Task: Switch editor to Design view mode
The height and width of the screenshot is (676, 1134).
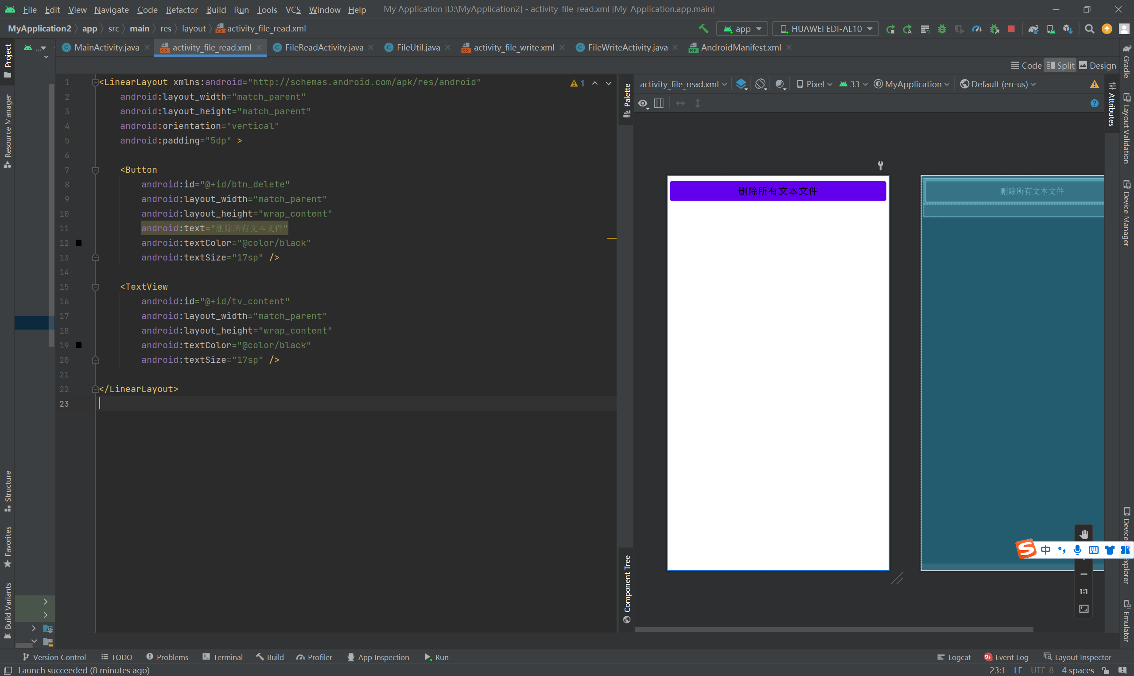Action: coord(1098,66)
